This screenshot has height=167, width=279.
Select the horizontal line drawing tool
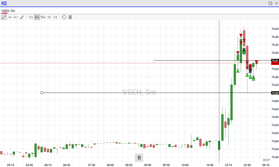[10, 17]
